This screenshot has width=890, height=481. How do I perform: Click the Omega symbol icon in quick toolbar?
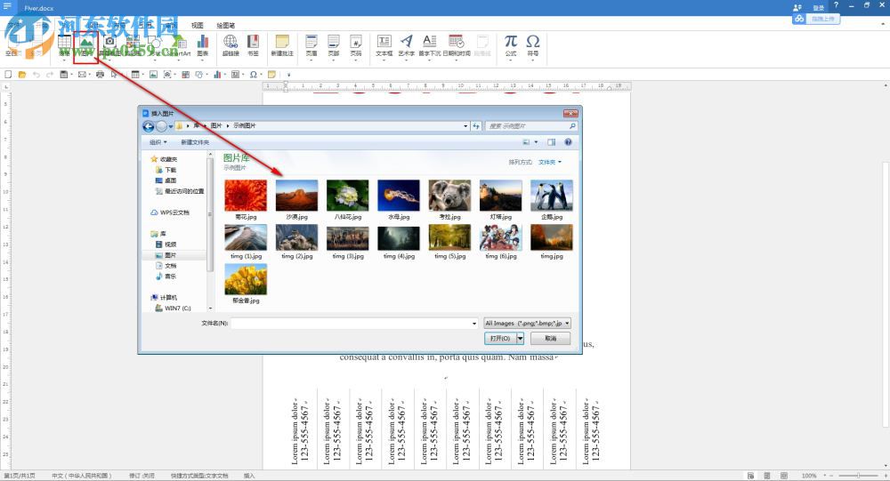[253, 75]
